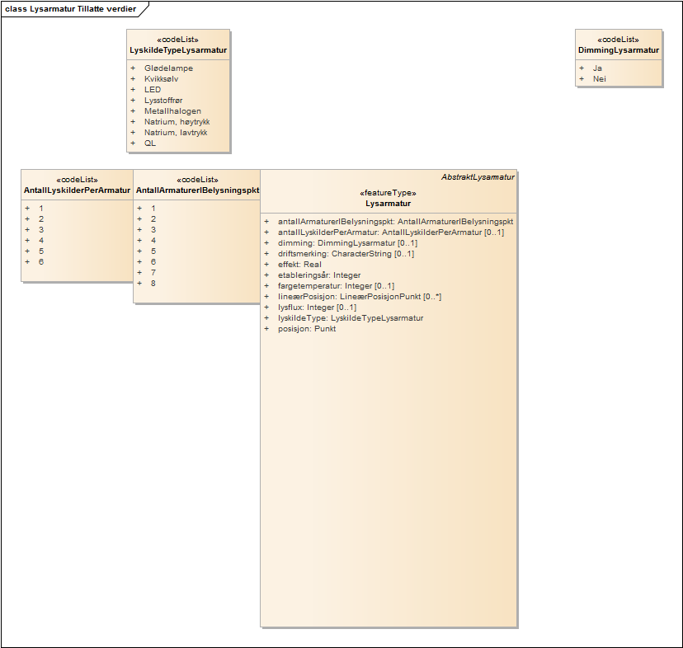Select the 'LED' code list entry

pyautogui.click(x=153, y=90)
